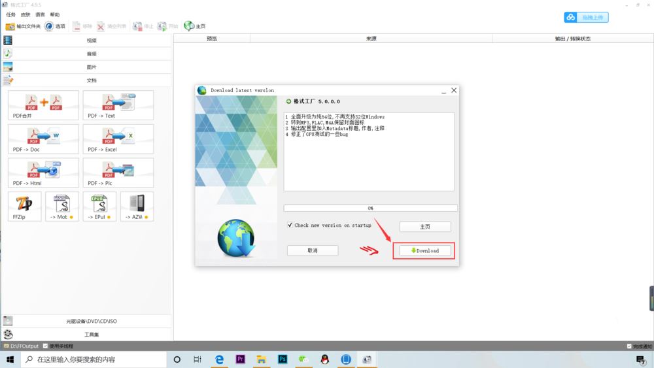Click the 预览 preview column header

coord(212,39)
